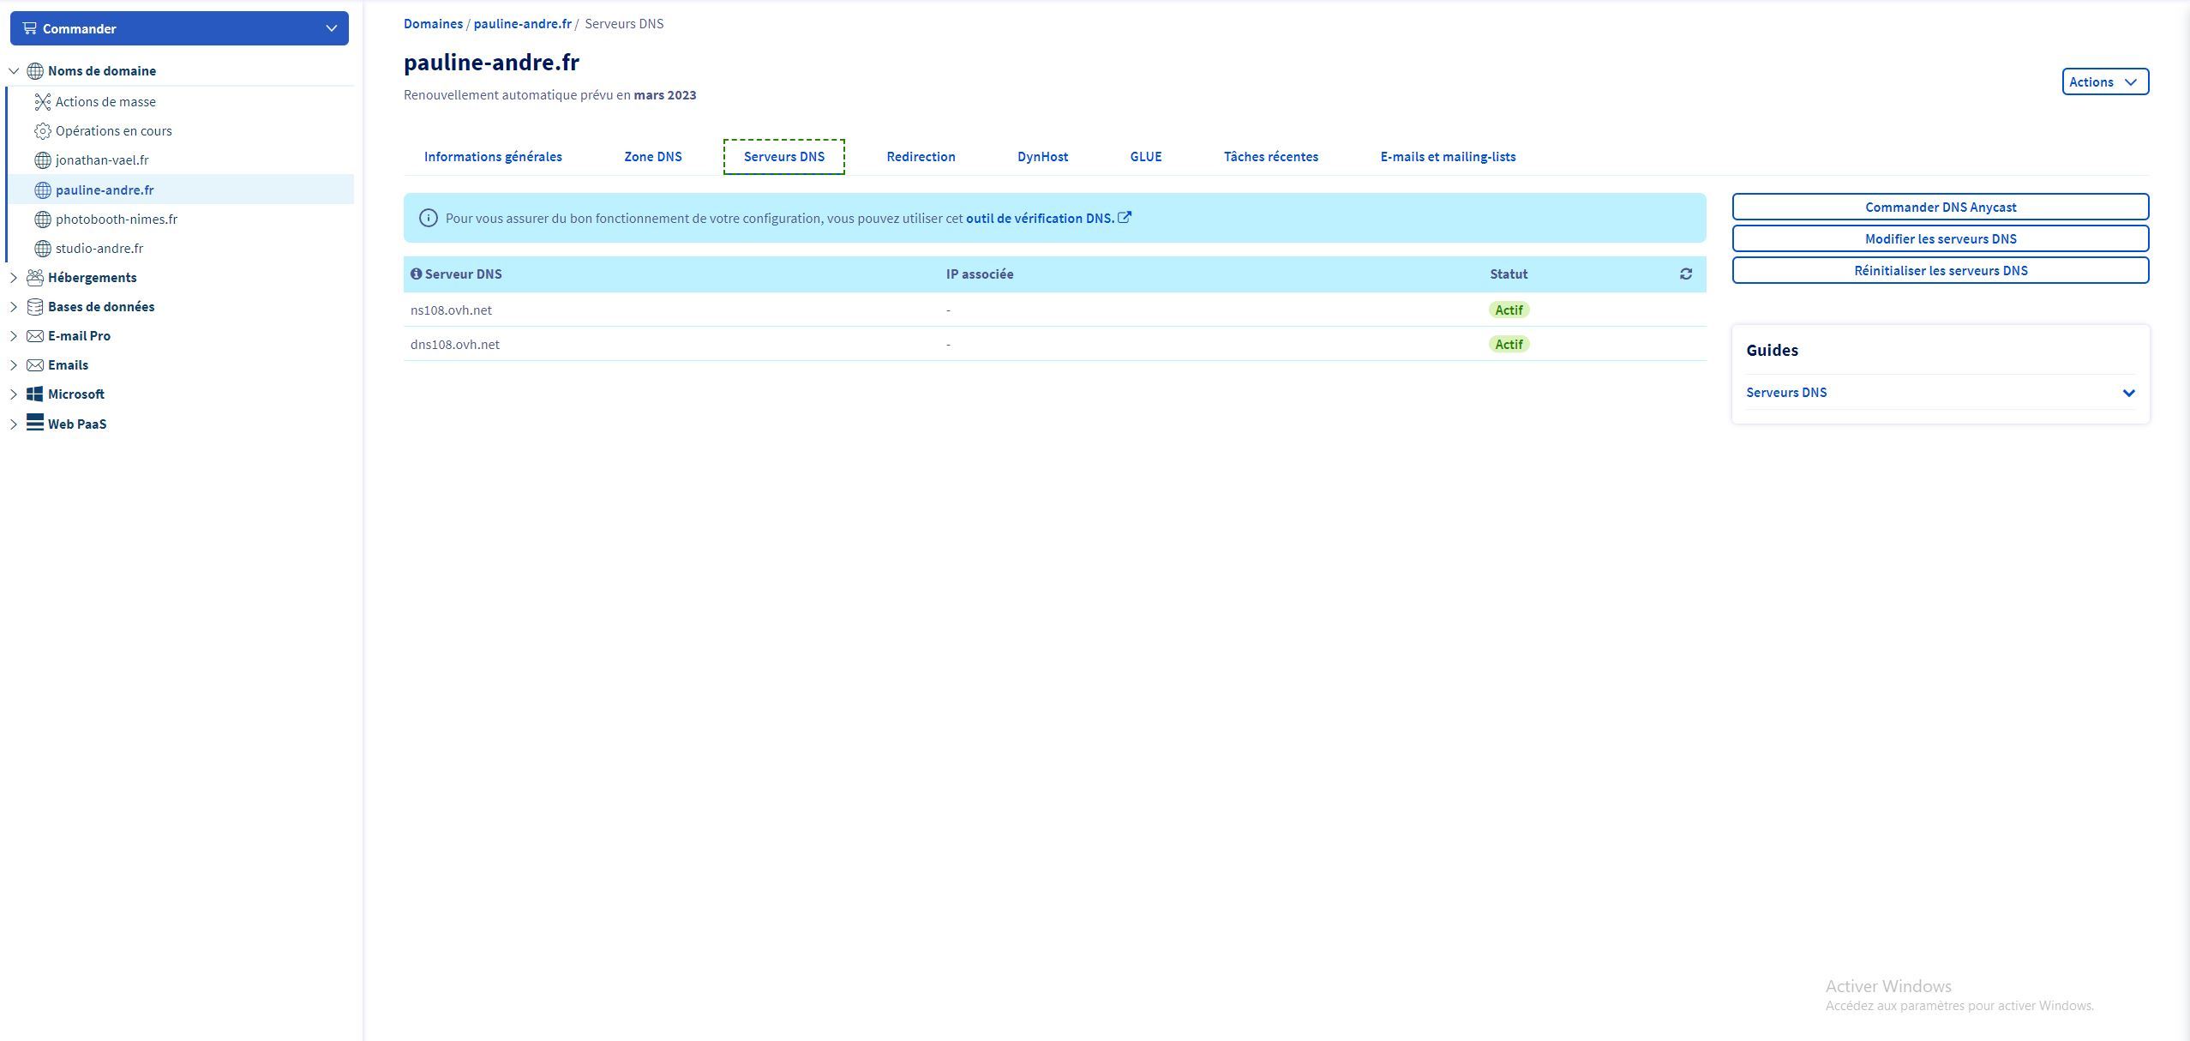2190x1041 pixels.
Task: Click the Opérations en cours gear icon
Action: pos(42,131)
